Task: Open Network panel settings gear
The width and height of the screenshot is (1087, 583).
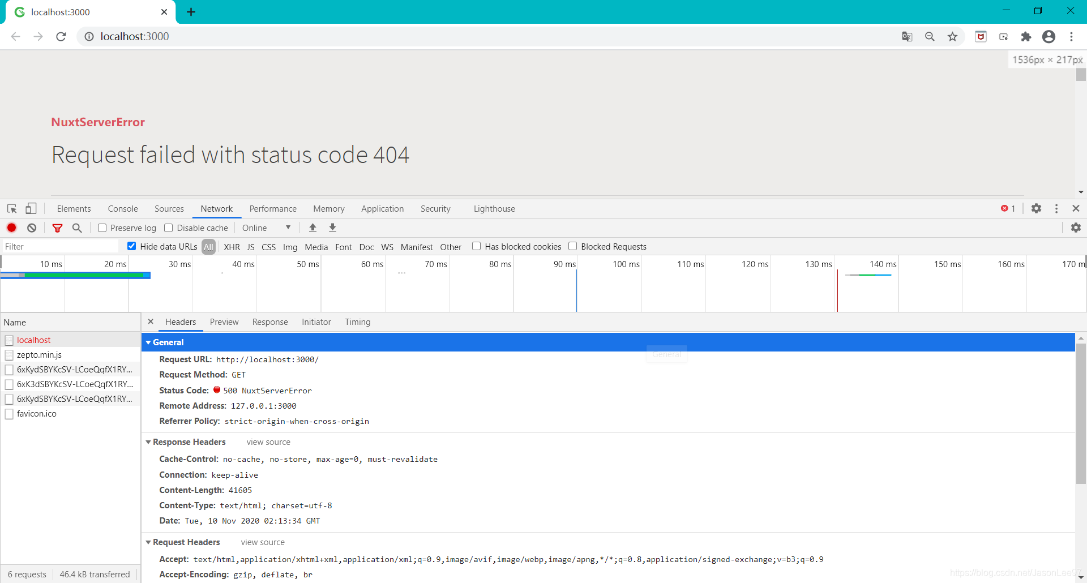Action: pos(1076,228)
